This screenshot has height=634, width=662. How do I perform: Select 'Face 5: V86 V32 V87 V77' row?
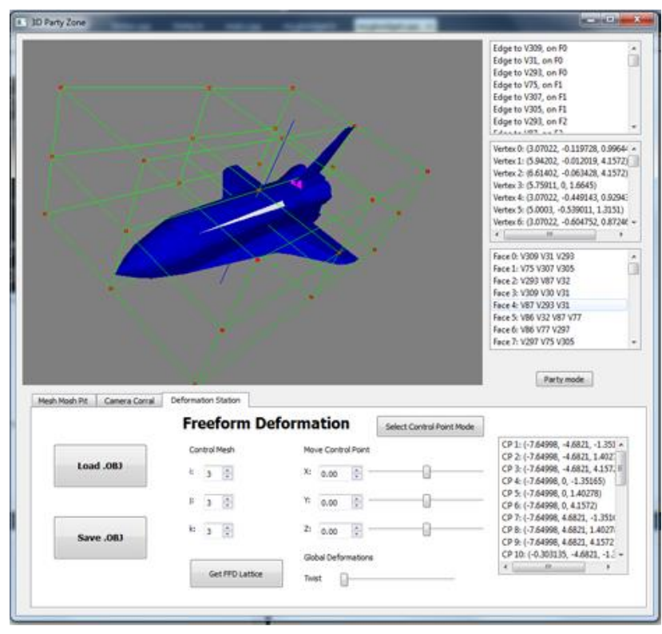click(x=560, y=317)
